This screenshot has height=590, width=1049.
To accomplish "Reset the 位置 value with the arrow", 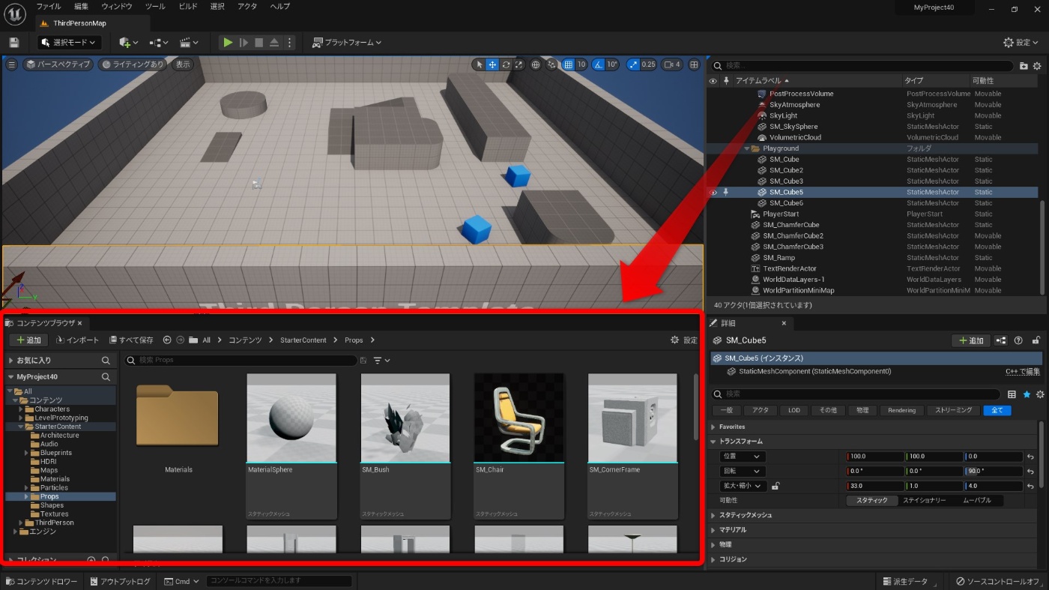I will click(1030, 457).
